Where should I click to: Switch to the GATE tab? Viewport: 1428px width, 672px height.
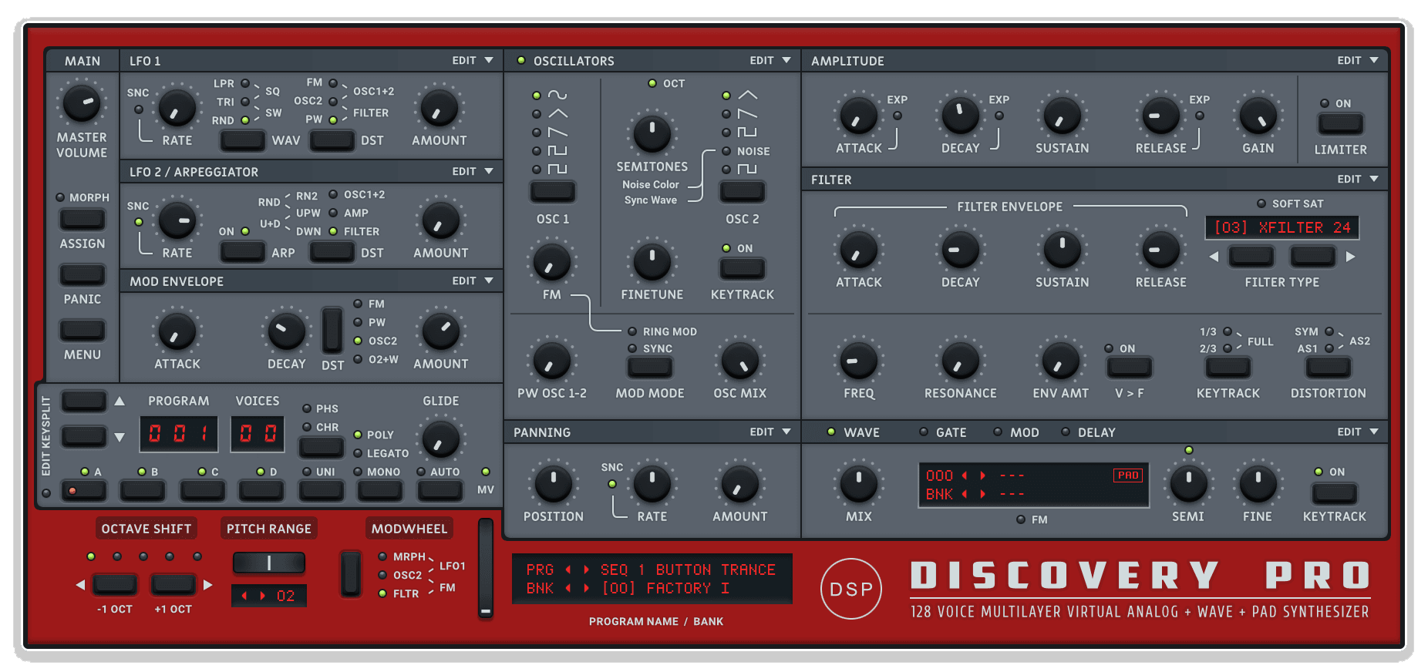[943, 432]
